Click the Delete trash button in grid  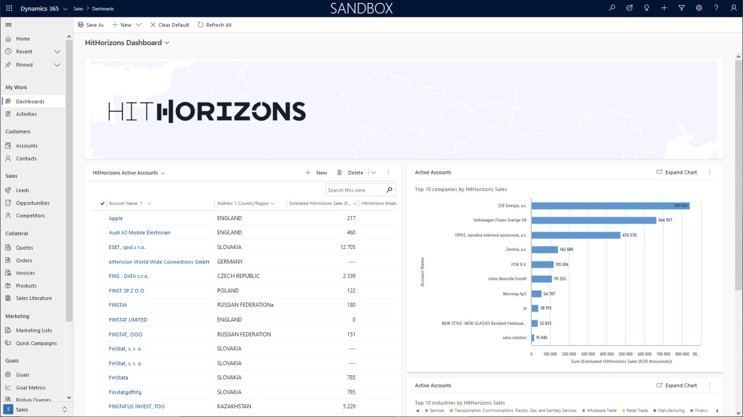(350, 173)
